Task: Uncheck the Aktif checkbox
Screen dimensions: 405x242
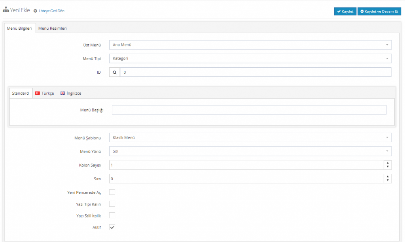Action: (x=112, y=227)
